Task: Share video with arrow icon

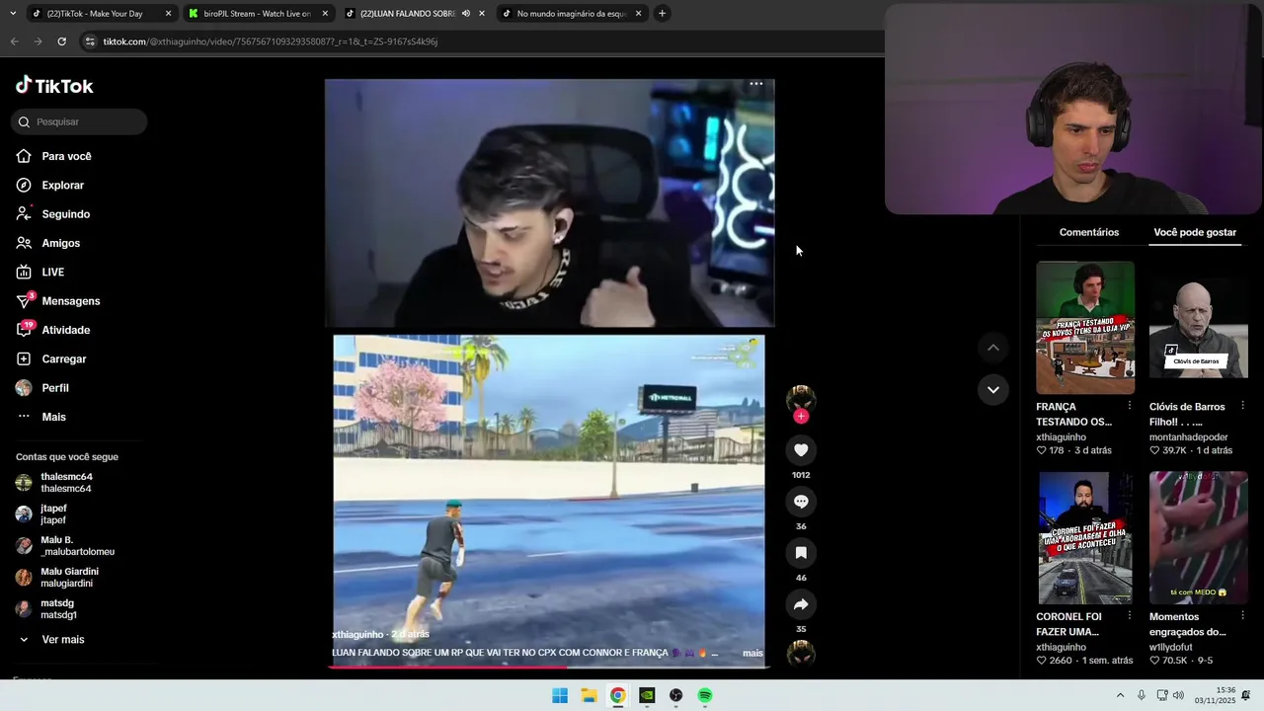Action: click(x=801, y=603)
